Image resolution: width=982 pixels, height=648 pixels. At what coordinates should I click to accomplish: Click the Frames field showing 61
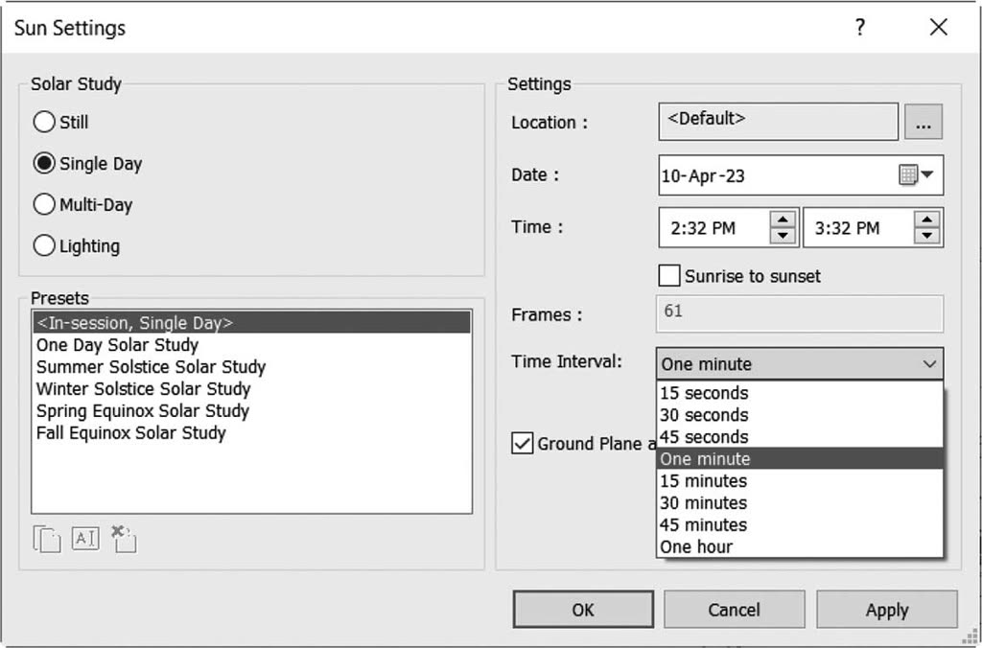click(800, 313)
